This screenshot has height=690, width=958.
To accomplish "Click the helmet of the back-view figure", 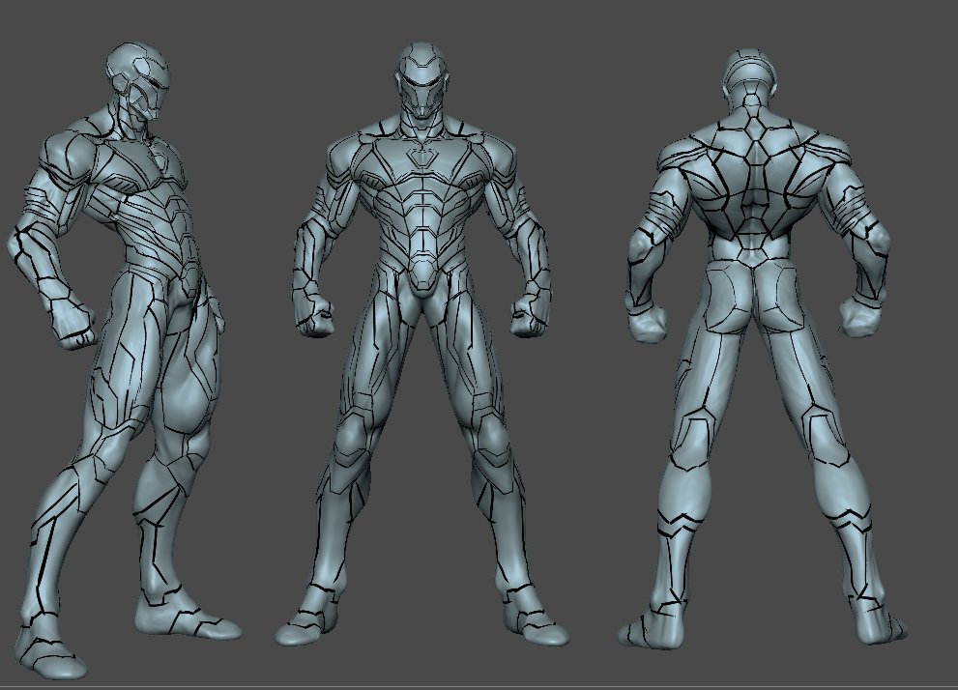I will click(x=749, y=73).
